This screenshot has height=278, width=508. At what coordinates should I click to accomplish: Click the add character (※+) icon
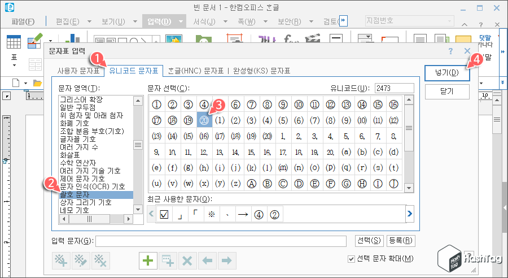click(x=61, y=260)
